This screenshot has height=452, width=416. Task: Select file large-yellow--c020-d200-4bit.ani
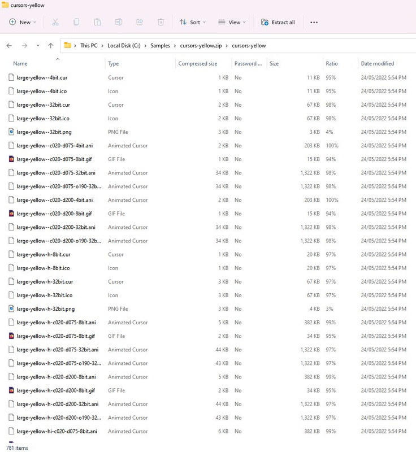54,200
